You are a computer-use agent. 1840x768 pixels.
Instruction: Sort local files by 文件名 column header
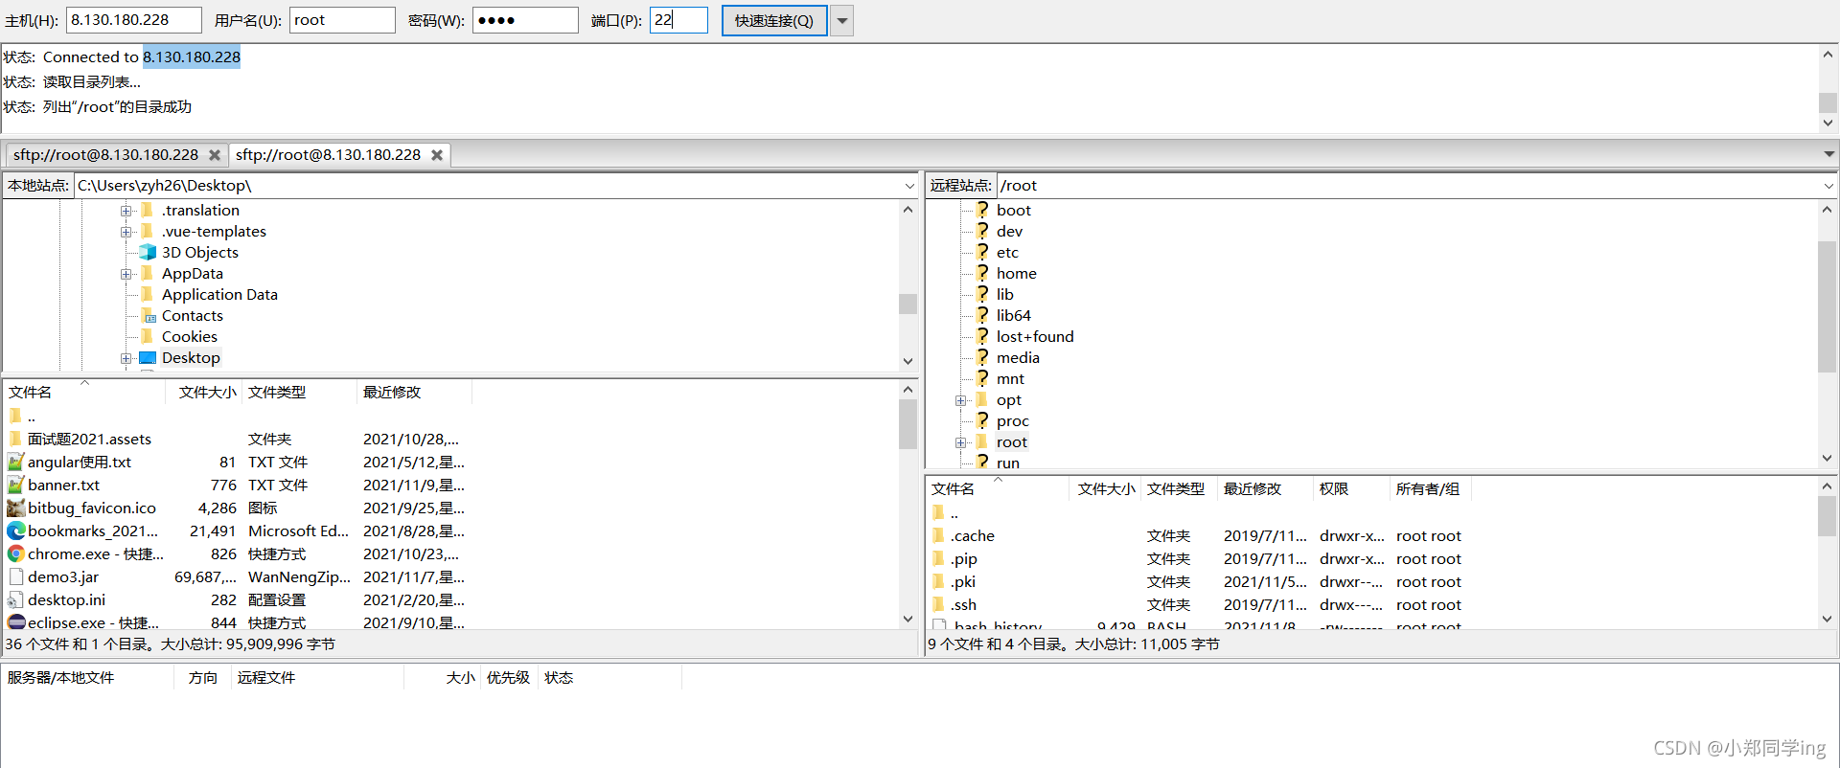coord(84,392)
